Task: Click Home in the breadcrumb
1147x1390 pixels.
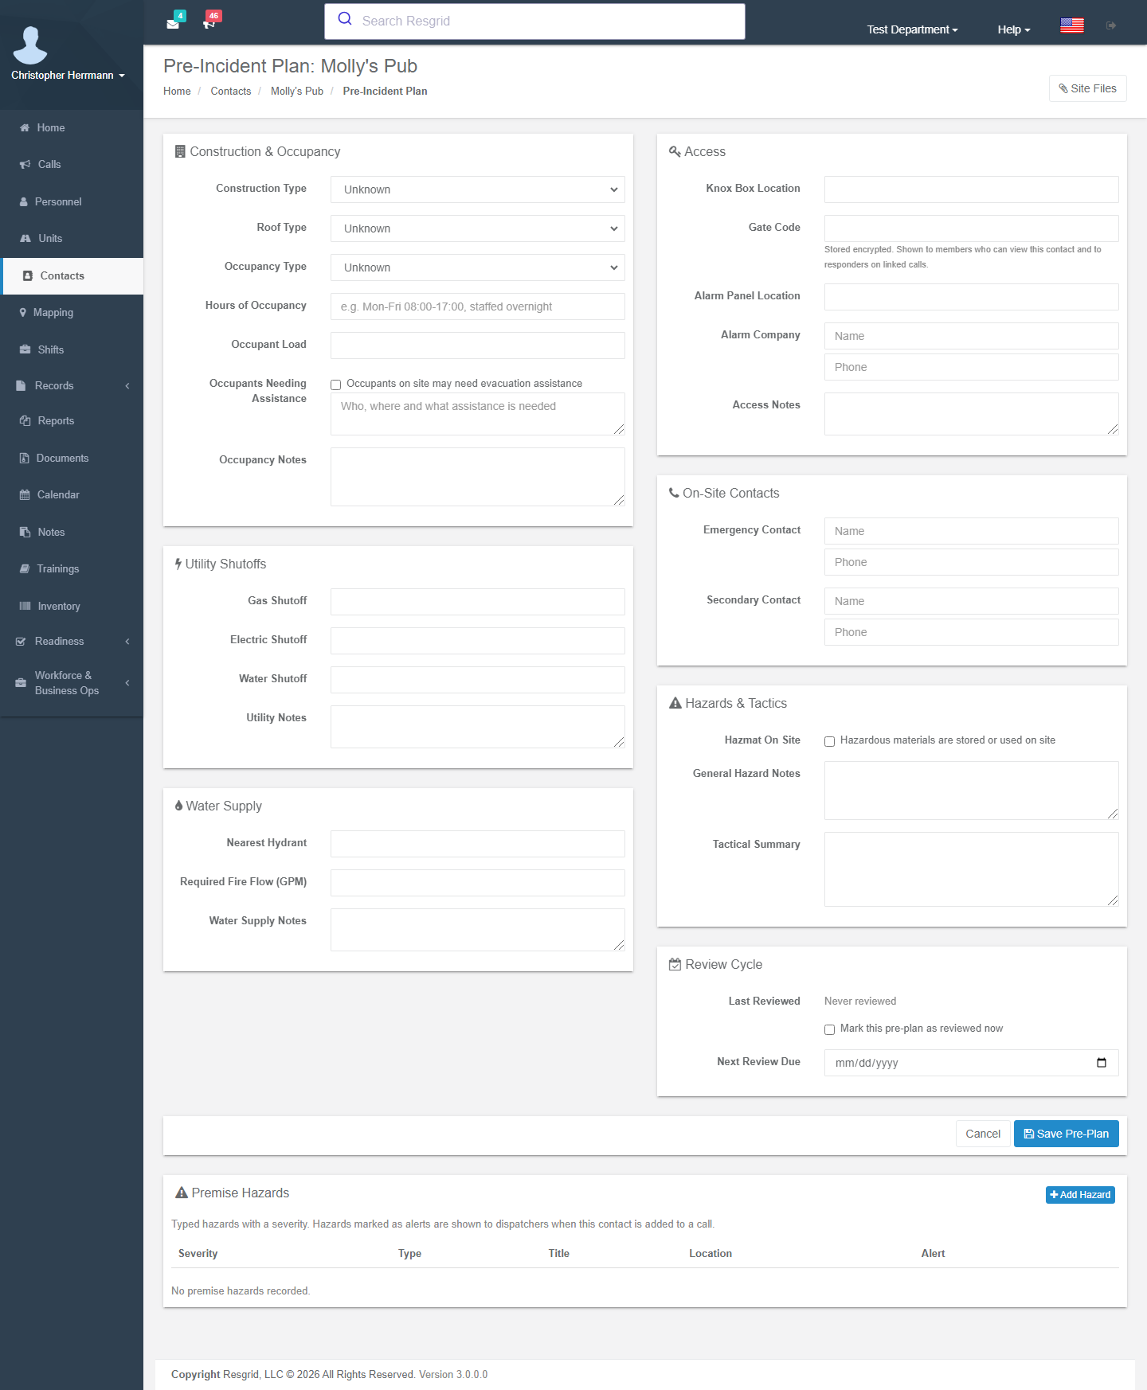Action: pos(177,92)
